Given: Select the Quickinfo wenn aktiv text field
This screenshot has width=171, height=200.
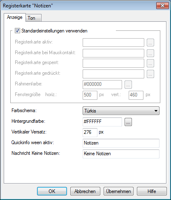Looking at the screenshot, I should pyautogui.click(x=121, y=143).
